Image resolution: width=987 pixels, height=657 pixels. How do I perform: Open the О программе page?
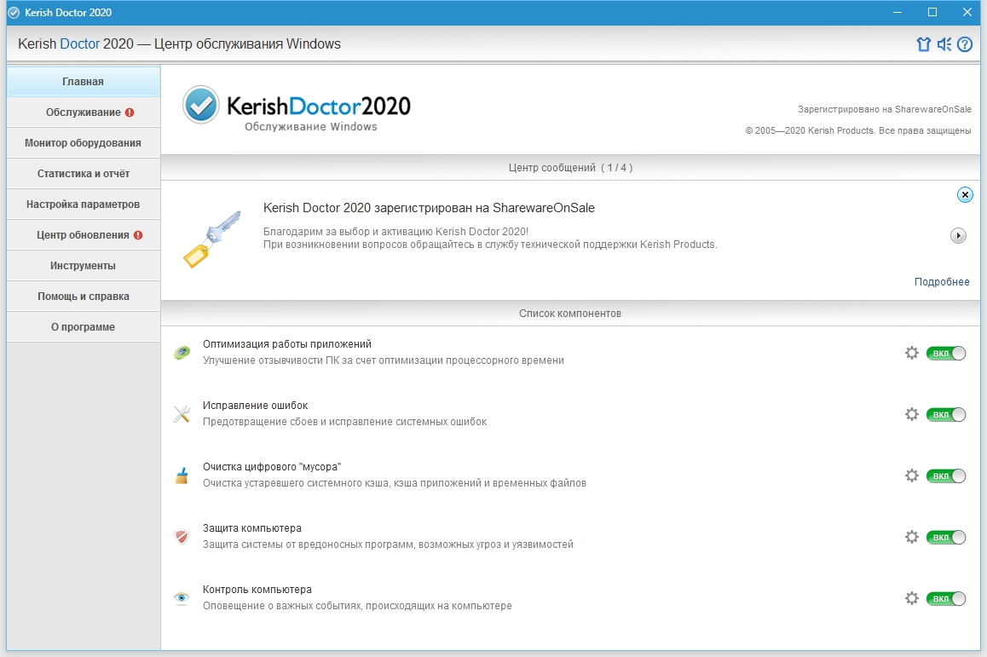tap(83, 327)
